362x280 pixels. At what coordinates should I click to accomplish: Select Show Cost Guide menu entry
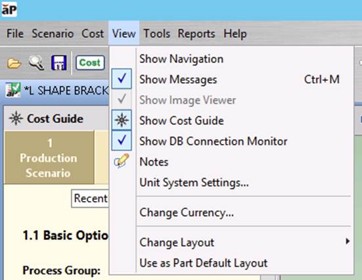[231, 120]
